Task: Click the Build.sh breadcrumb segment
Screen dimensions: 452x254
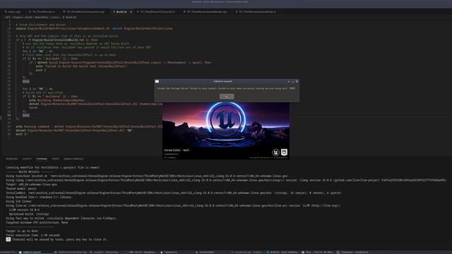Action: point(69,17)
